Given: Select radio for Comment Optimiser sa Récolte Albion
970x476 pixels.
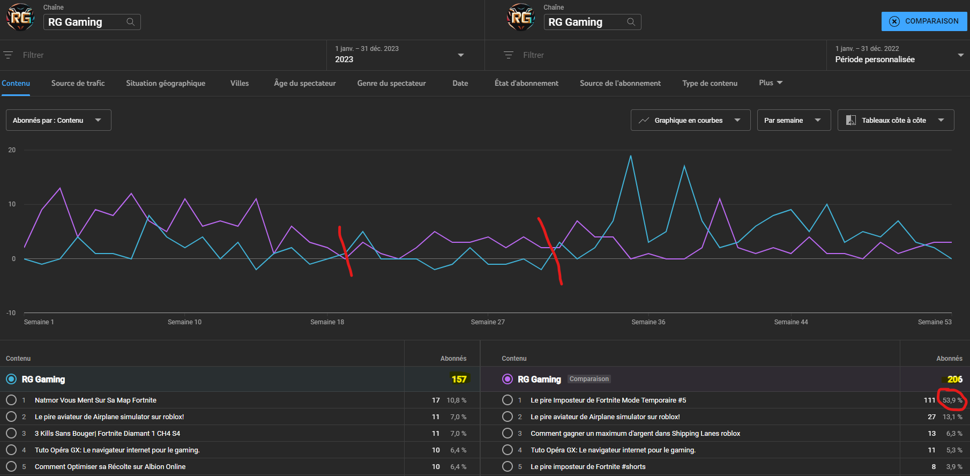Looking at the screenshot, I should pos(11,466).
